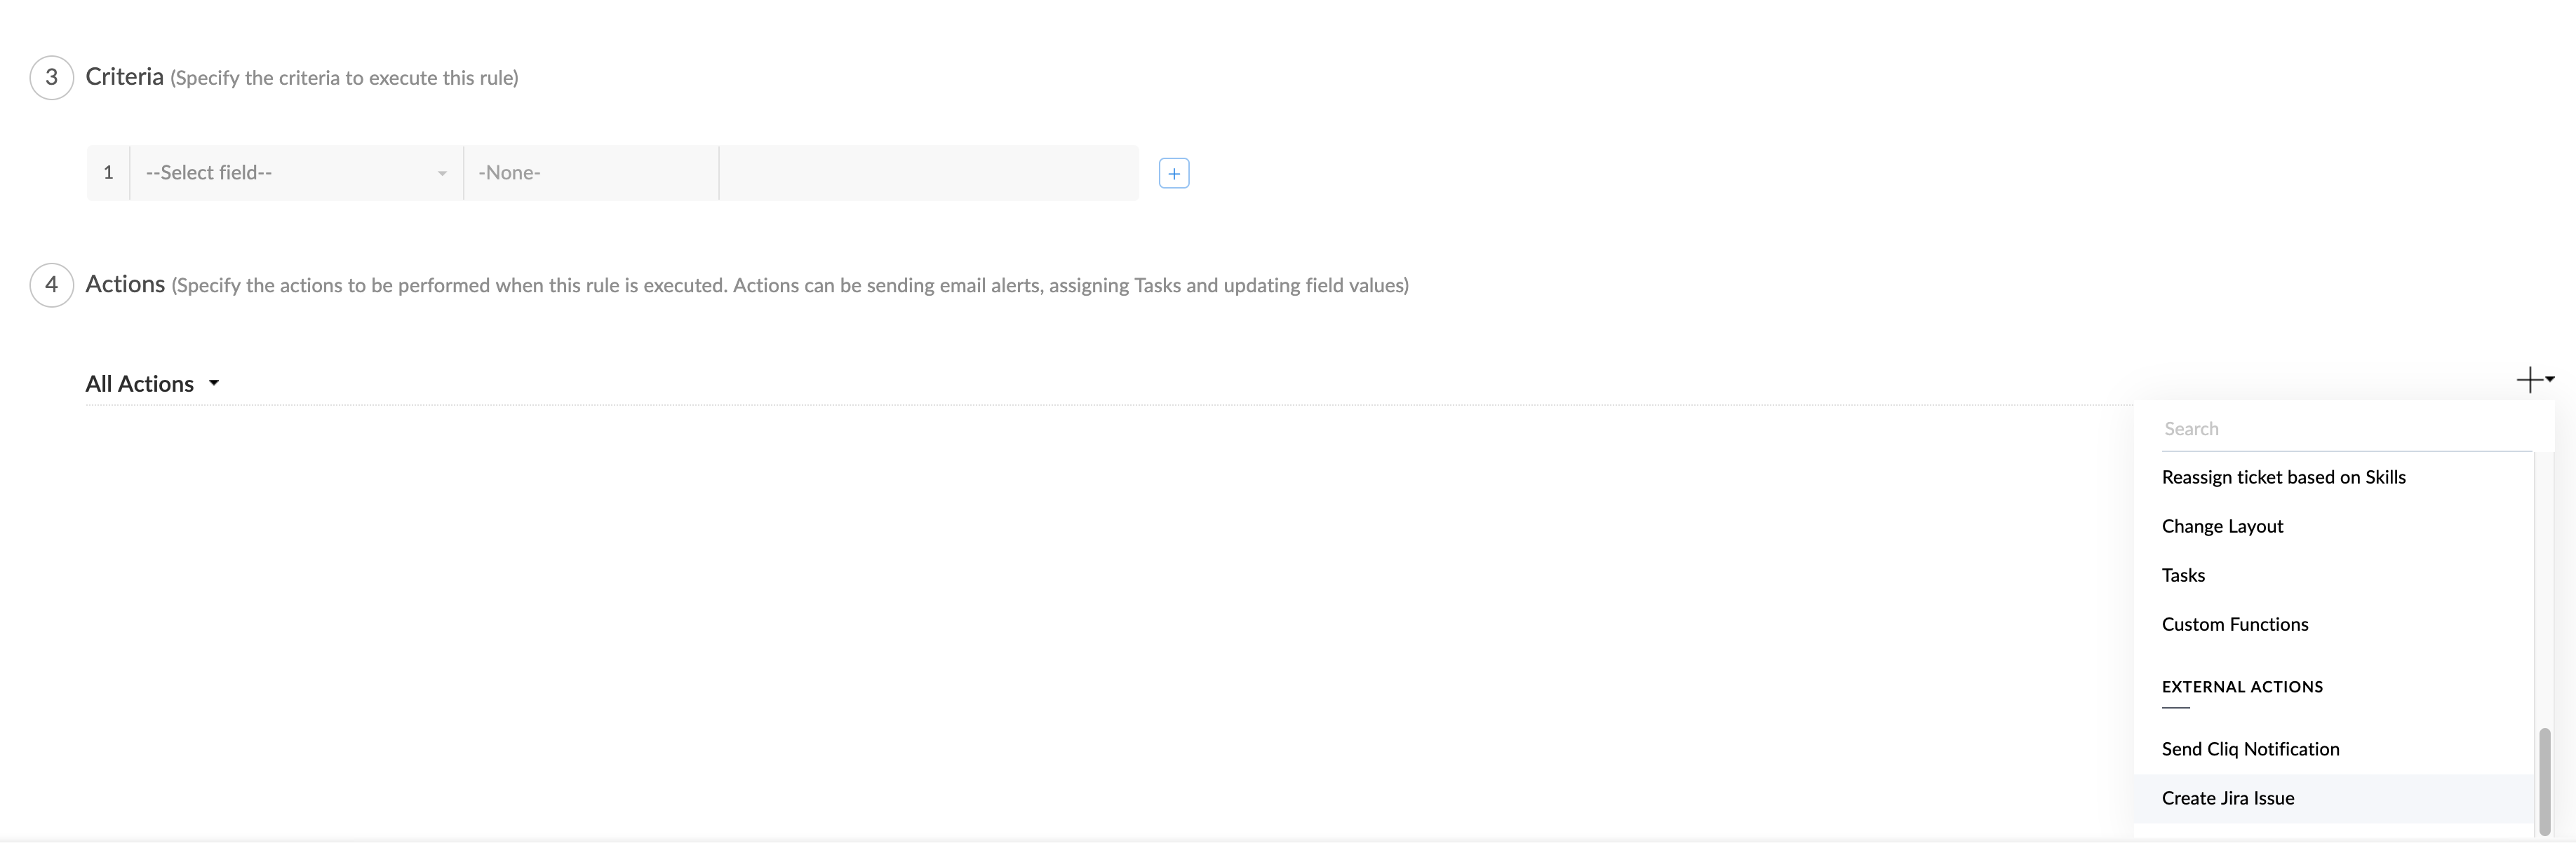Open the -None- condition dropdown
This screenshot has height=848, width=2576.
tap(590, 173)
